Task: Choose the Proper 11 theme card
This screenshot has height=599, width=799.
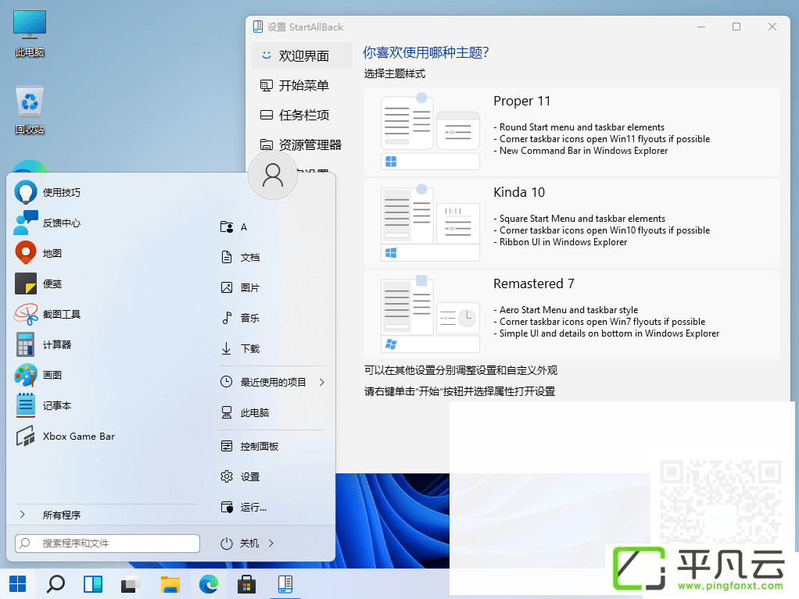Action: click(x=572, y=131)
